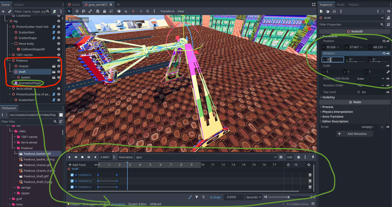
Task: Toggle the use local space cube icon
Action: tap(119, 11)
